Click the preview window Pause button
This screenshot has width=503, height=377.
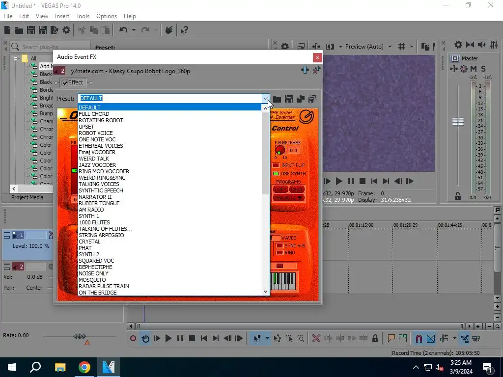[x=351, y=181]
